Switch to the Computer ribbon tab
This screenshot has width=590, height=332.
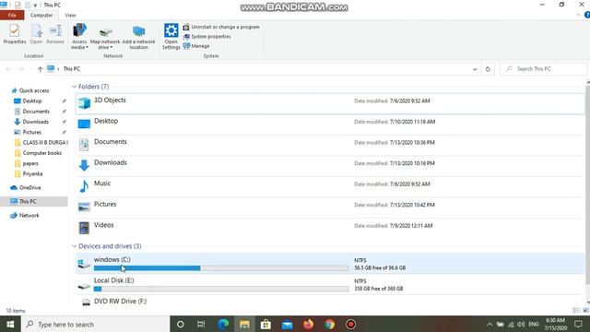[x=41, y=15]
